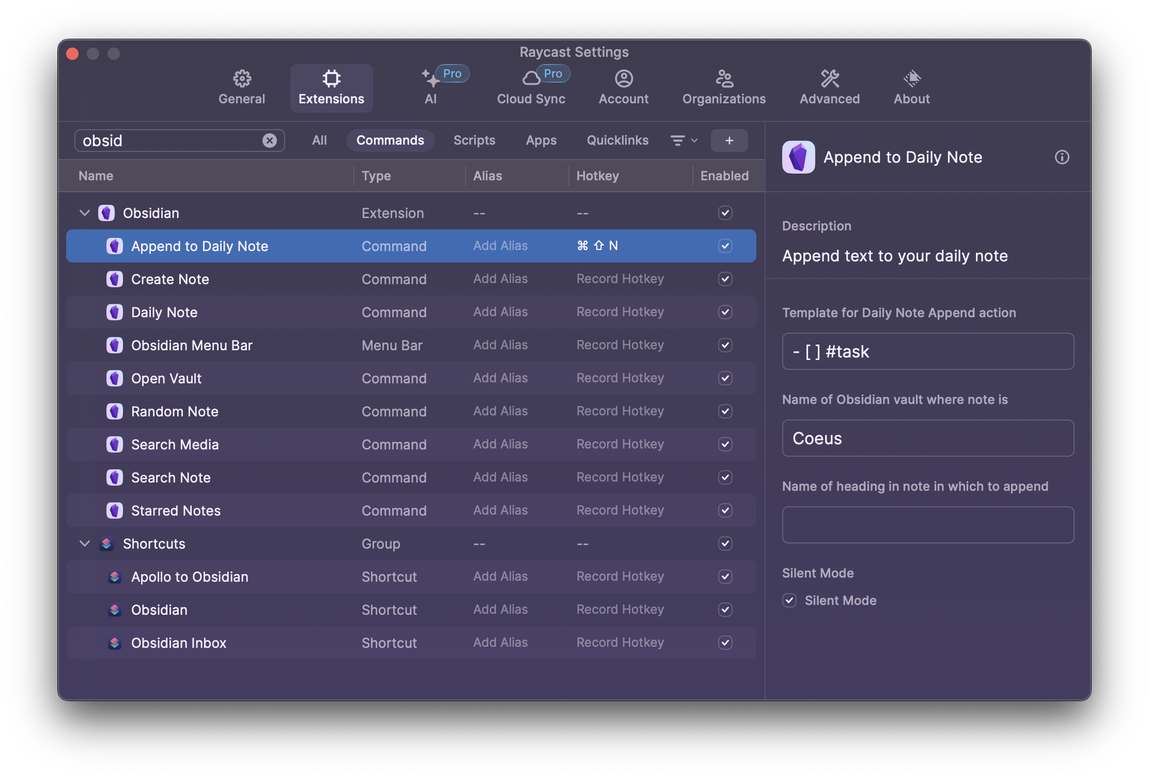
Task: Record Hotkey for Search Note
Action: (620, 477)
